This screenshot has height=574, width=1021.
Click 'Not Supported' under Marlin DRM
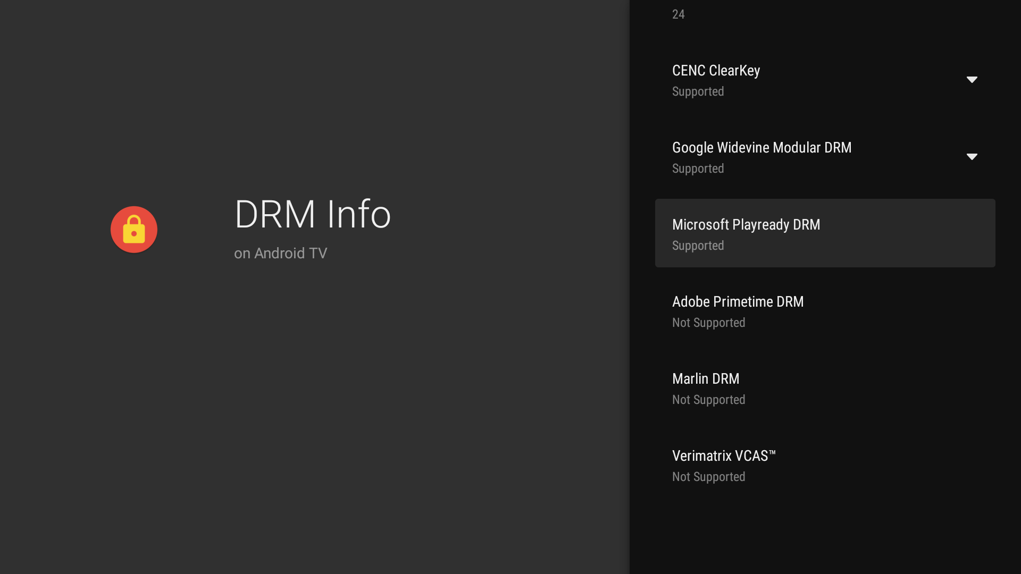pyautogui.click(x=708, y=400)
